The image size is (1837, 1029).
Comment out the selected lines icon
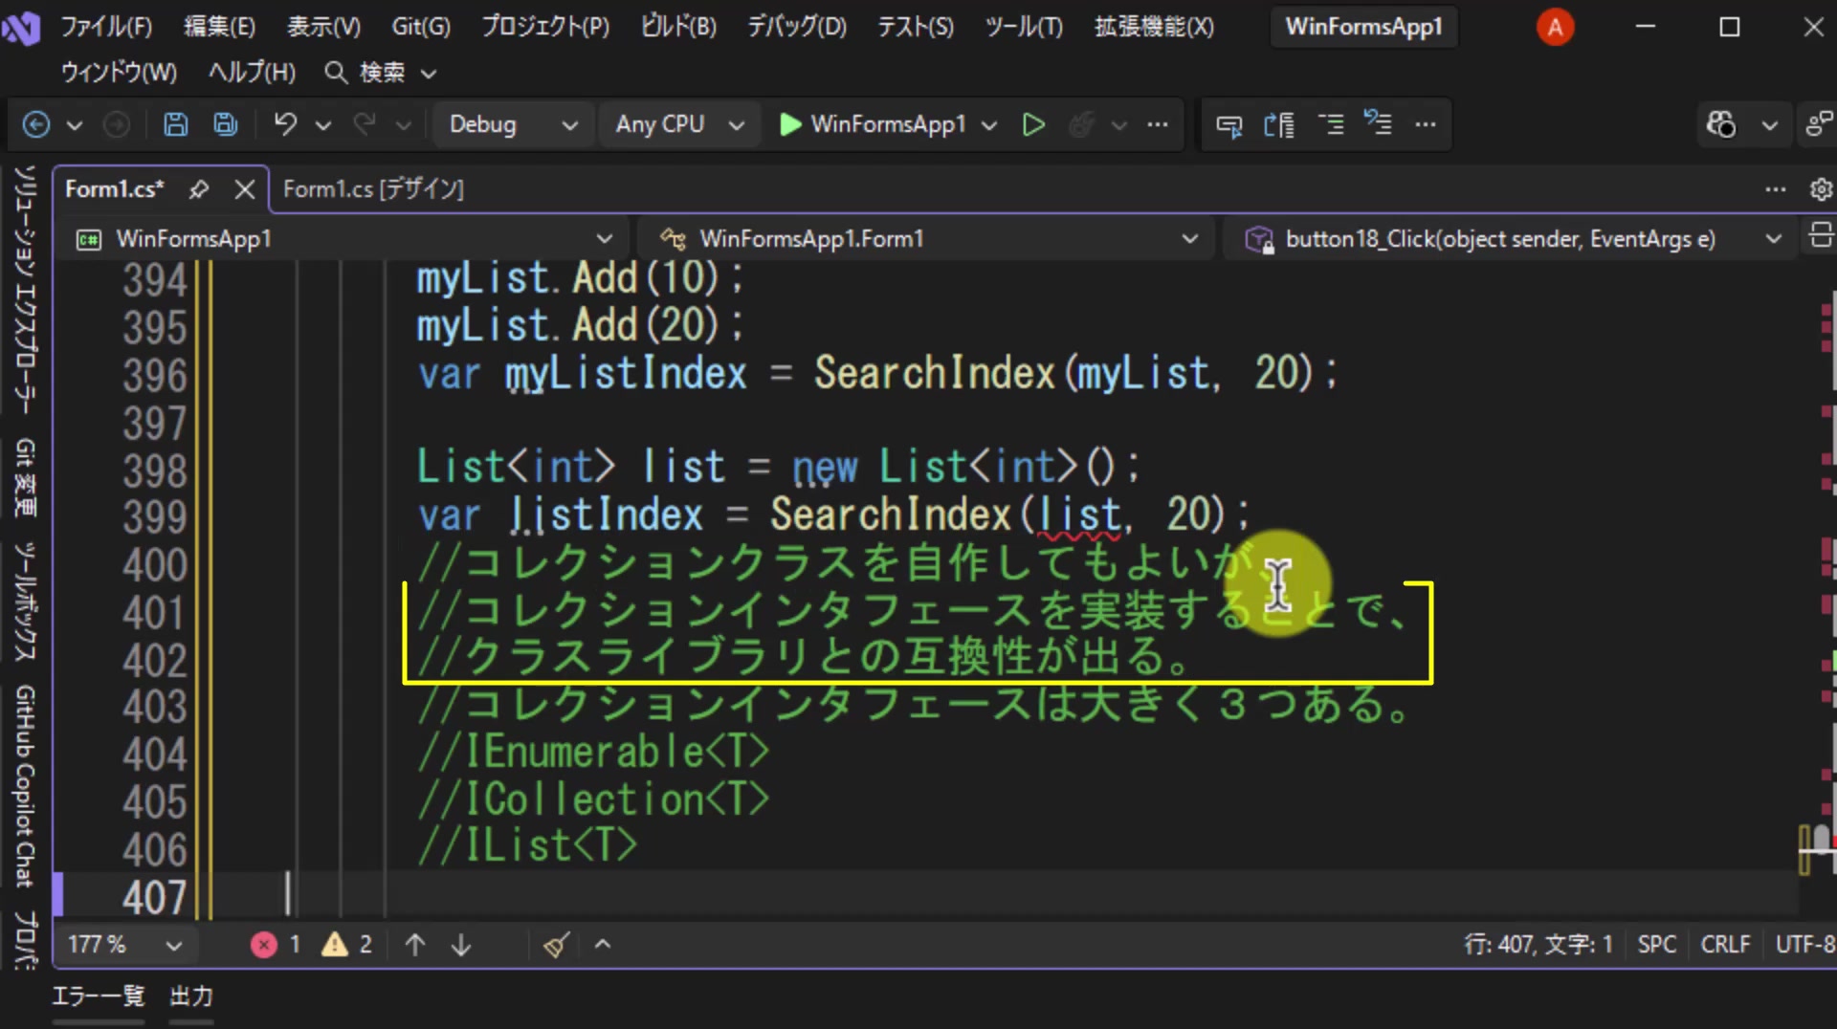point(1331,124)
